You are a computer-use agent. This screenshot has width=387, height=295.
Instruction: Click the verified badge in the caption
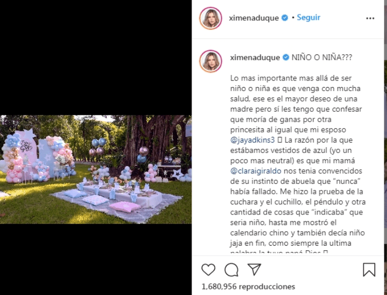click(x=286, y=57)
